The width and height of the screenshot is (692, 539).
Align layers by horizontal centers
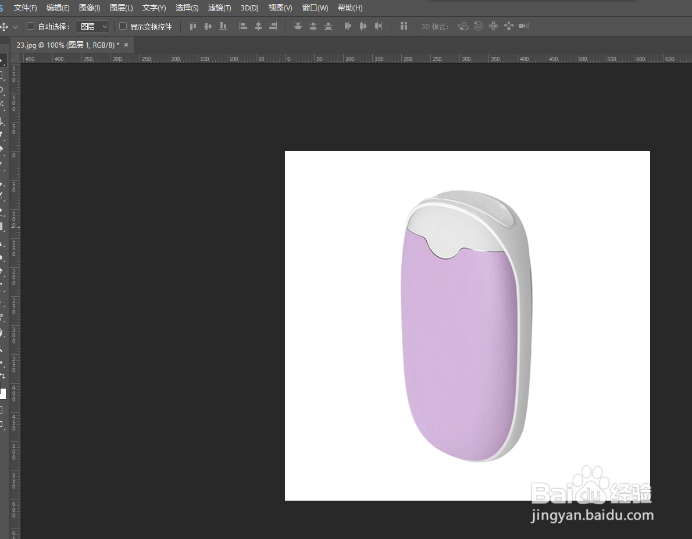(258, 27)
